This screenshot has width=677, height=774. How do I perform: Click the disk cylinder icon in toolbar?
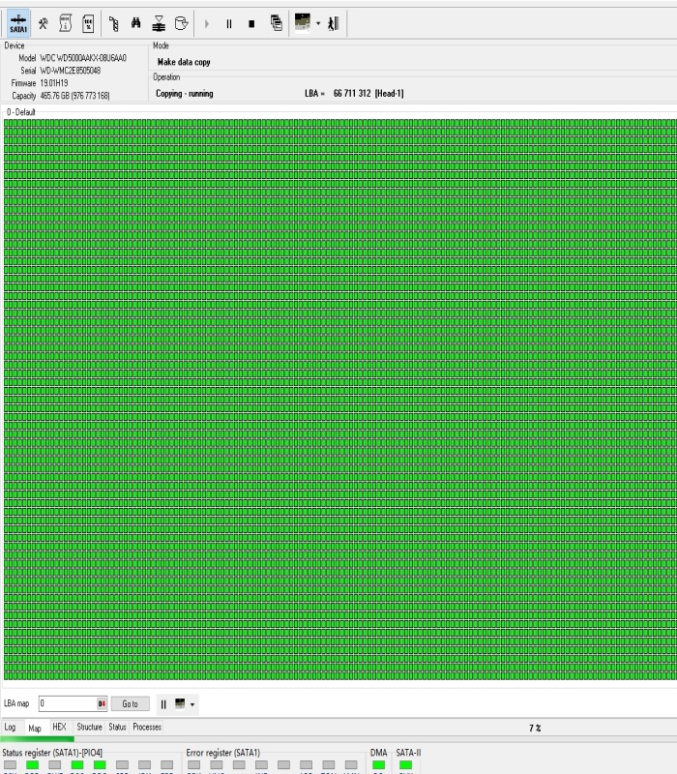click(x=181, y=23)
